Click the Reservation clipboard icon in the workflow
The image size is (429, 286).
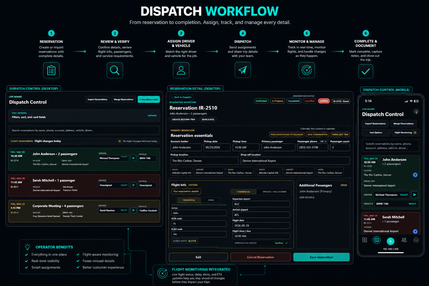(x=51, y=70)
